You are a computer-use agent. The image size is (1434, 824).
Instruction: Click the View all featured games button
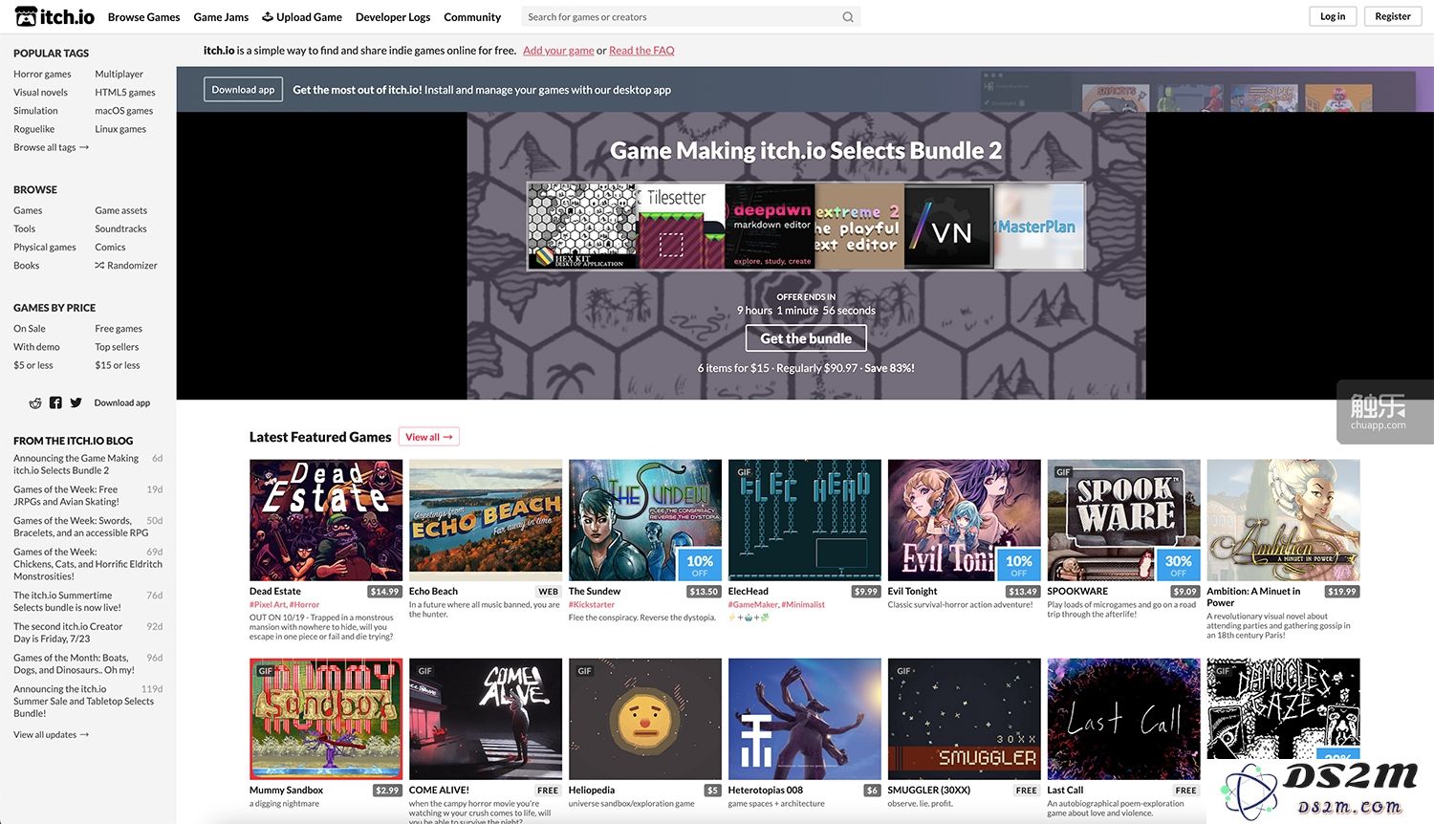point(429,437)
